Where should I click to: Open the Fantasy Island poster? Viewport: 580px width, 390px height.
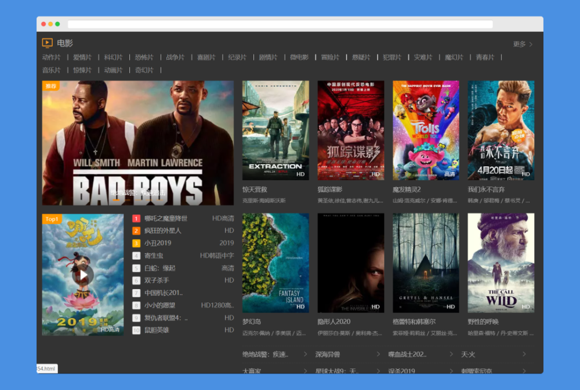[275, 263]
